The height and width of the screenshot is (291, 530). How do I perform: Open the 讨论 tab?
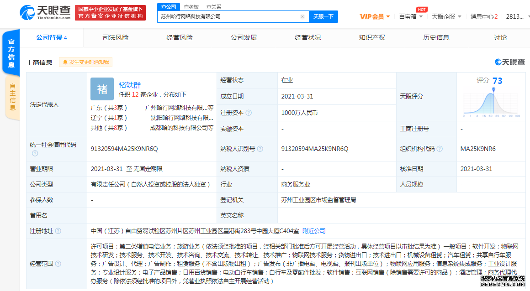pyautogui.click(x=500, y=37)
